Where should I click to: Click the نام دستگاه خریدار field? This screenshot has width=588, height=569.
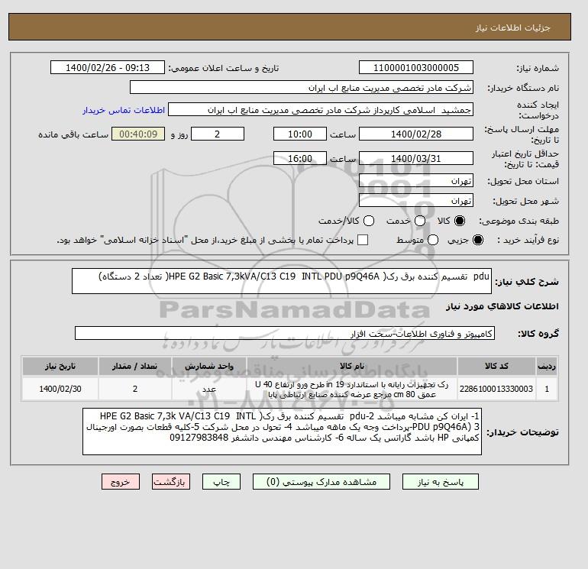click(302, 87)
